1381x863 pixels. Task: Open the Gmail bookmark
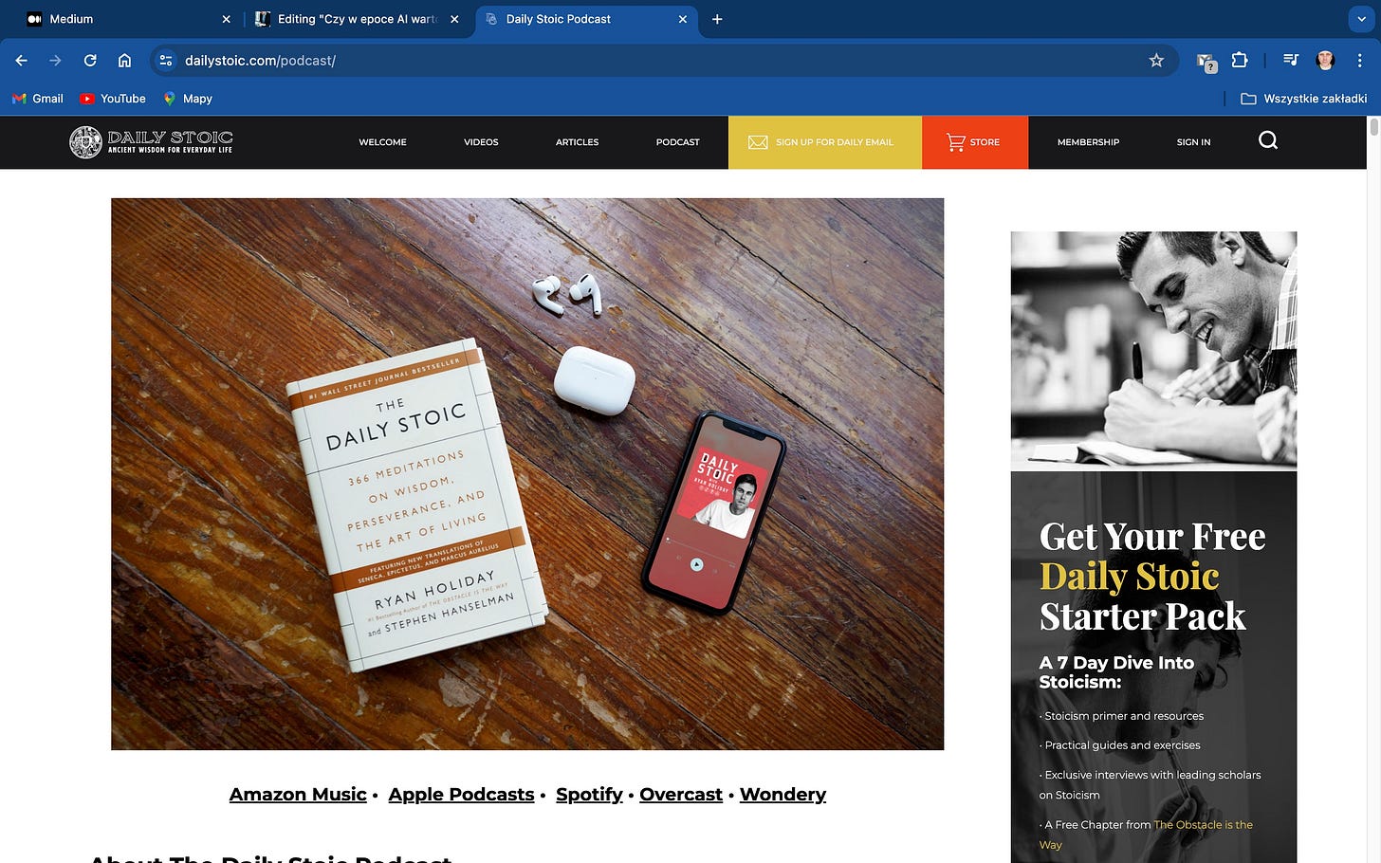(x=38, y=99)
